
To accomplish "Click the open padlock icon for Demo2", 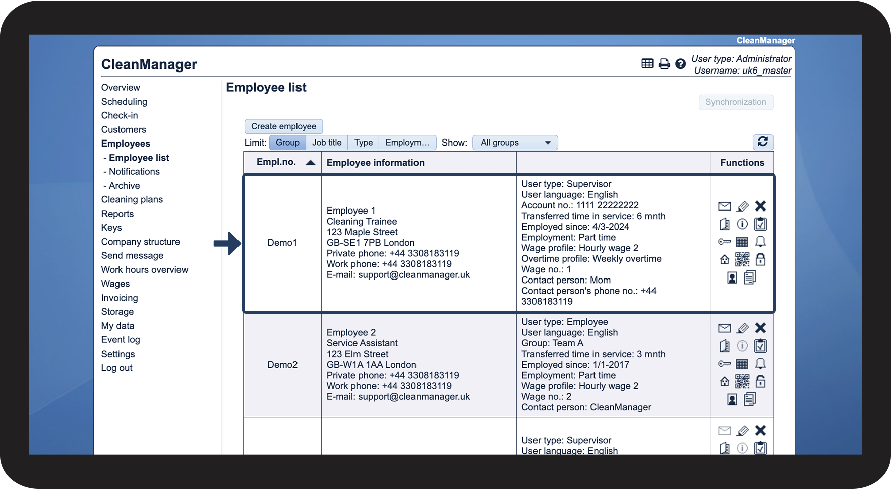I will 760,382.
